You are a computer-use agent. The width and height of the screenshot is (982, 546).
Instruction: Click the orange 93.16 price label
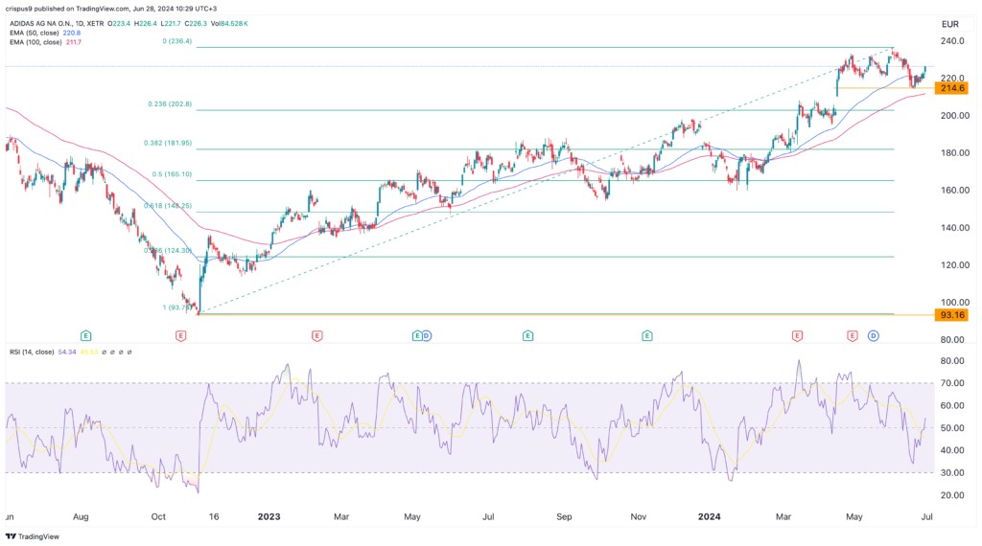coord(953,315)
